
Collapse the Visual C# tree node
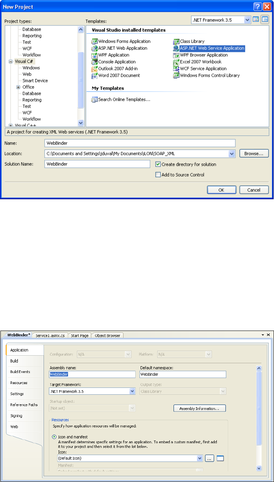tap(11, 61)
